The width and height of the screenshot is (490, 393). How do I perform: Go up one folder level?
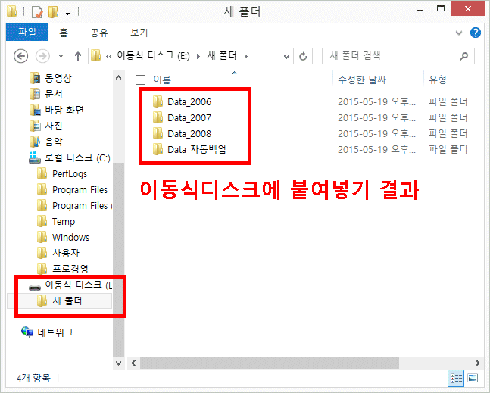point(78,56)
